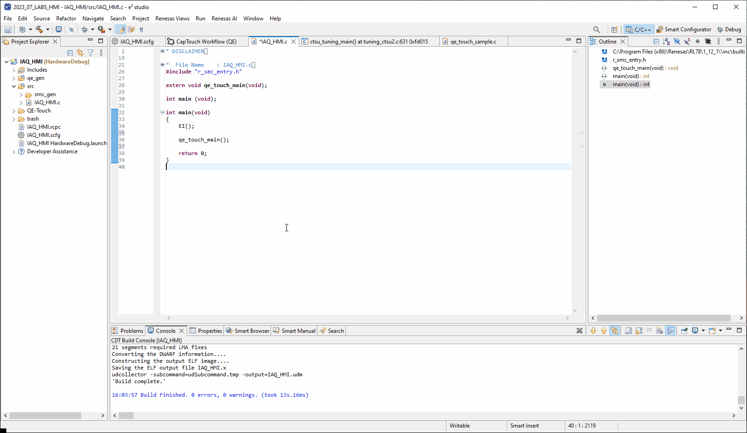
Task: Open the toolbar search magnifier icon
Action: click(597, 29)
